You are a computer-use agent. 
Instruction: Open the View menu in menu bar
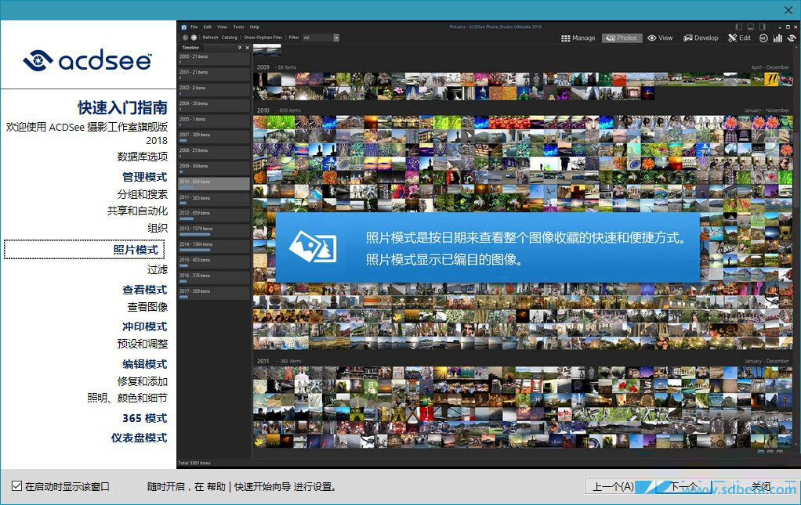tap(222, 27)
